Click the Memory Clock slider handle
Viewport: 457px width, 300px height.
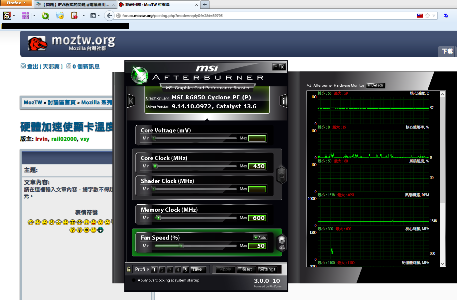(158, 218)
